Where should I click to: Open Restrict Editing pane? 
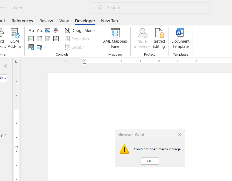[159, 38]
